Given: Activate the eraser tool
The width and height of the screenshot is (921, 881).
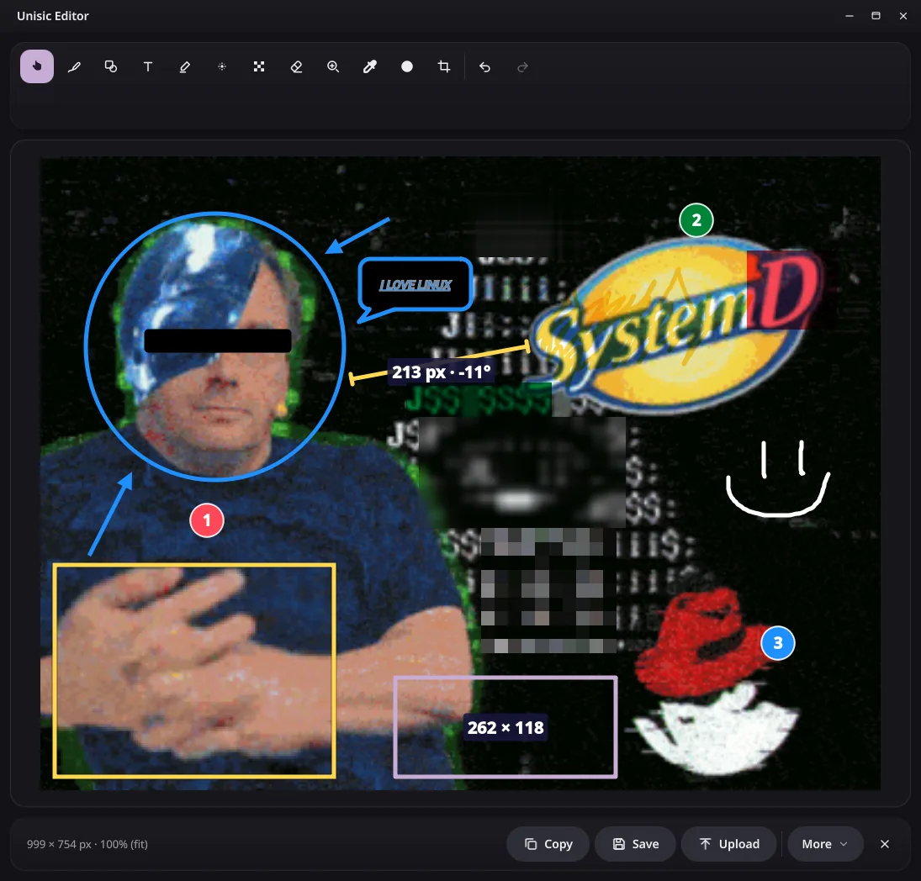Looking at the screenshot, I should tap(296, 67).
